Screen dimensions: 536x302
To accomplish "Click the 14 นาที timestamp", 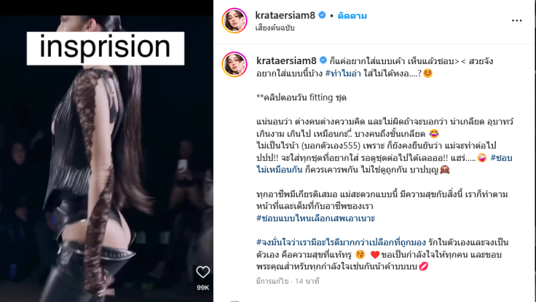I will [x=307, y=281].
